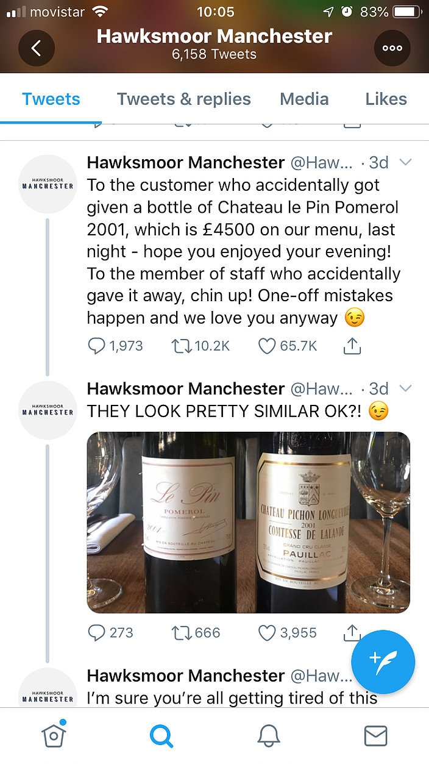This screenshot has height=764, width=429.
Task: Open the three-dot more options menu
Action: 392,48
